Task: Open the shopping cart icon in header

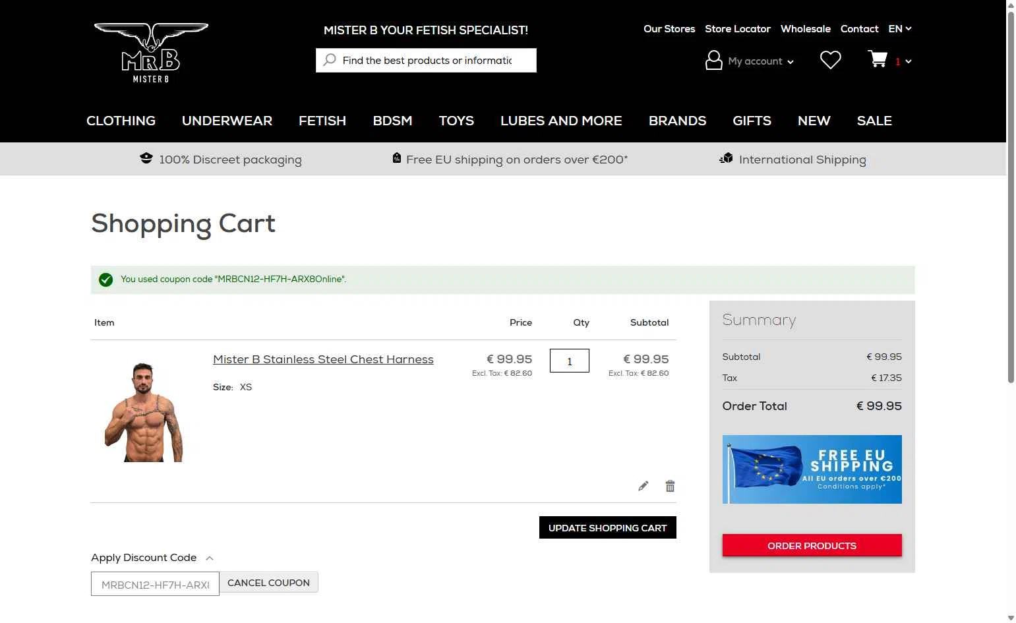Action: pos(878,59)
